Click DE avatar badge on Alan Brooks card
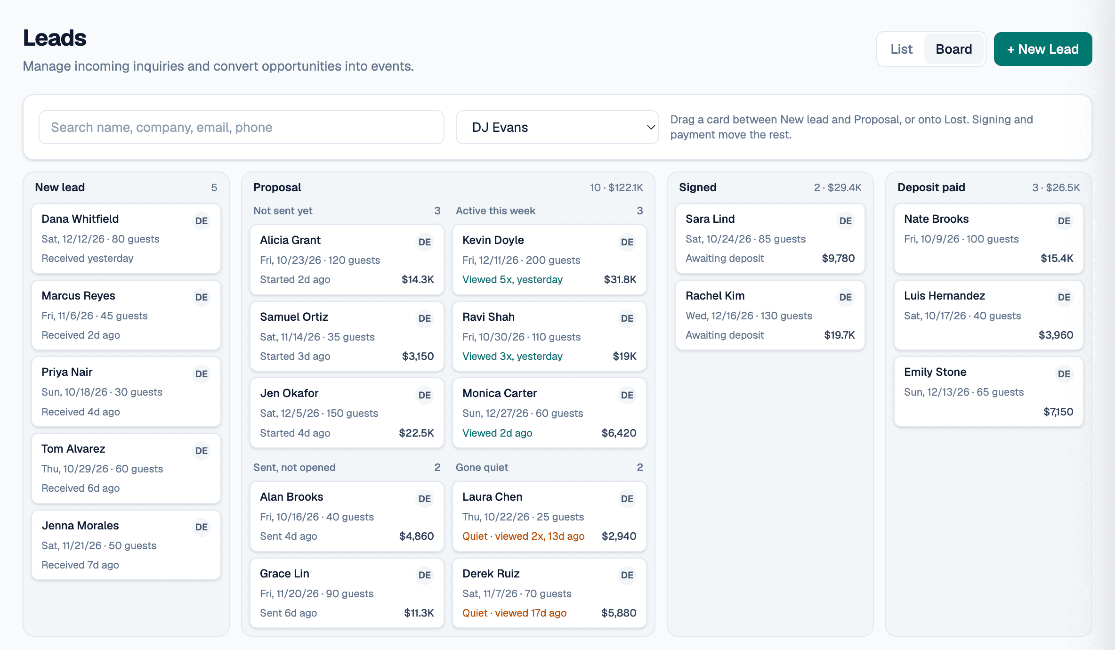Viewport: 1115px width, 650px height. (x=425, y=499)
